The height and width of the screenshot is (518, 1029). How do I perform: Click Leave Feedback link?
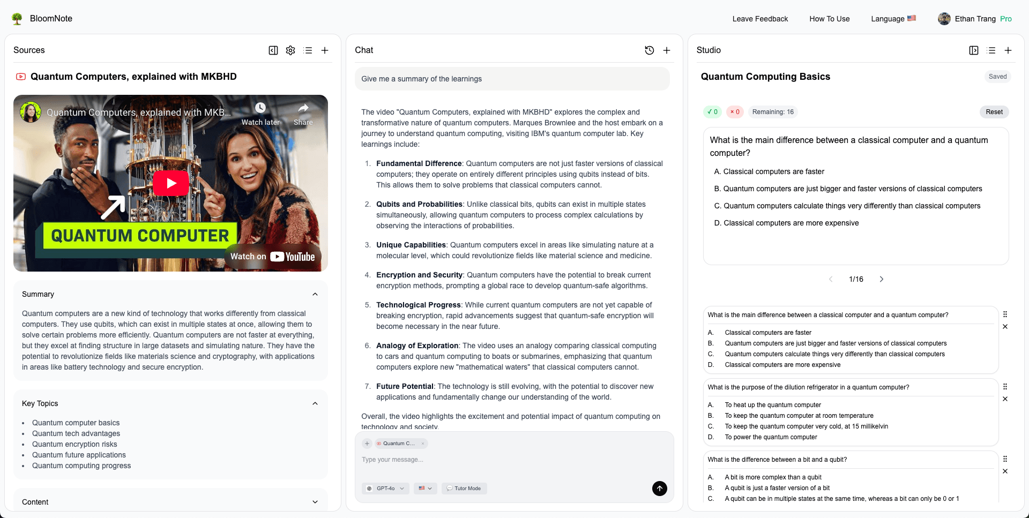click(760, 19)
